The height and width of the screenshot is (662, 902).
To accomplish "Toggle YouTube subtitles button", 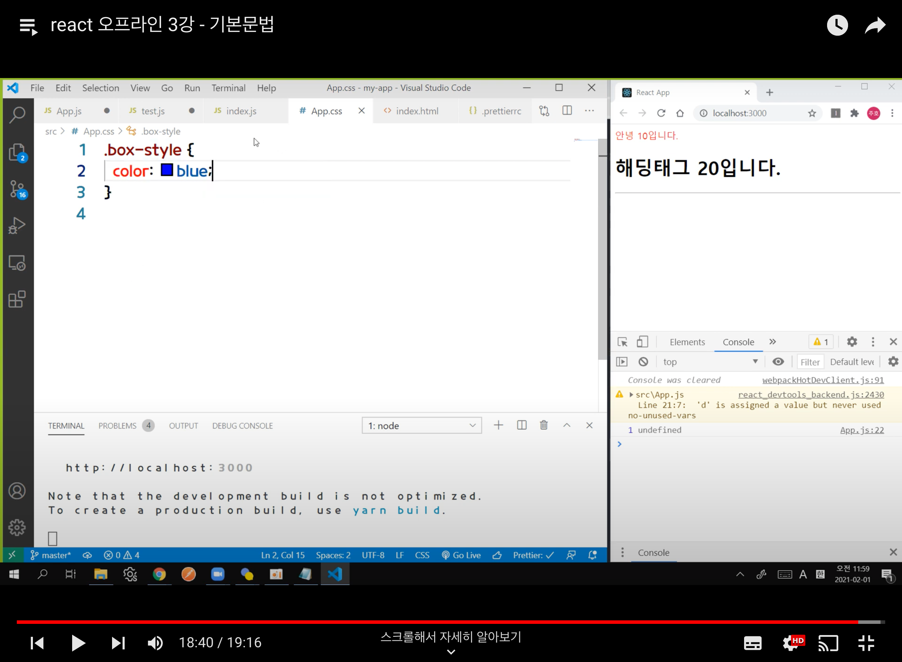I will [x=752, y=643].
